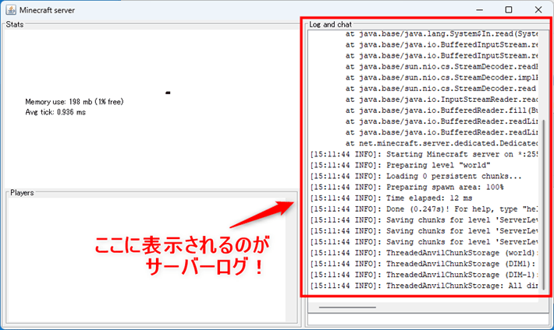Click the "ThreadedAnvilChunkStorage (DIM-1)" log line

(x=424, y=275)
